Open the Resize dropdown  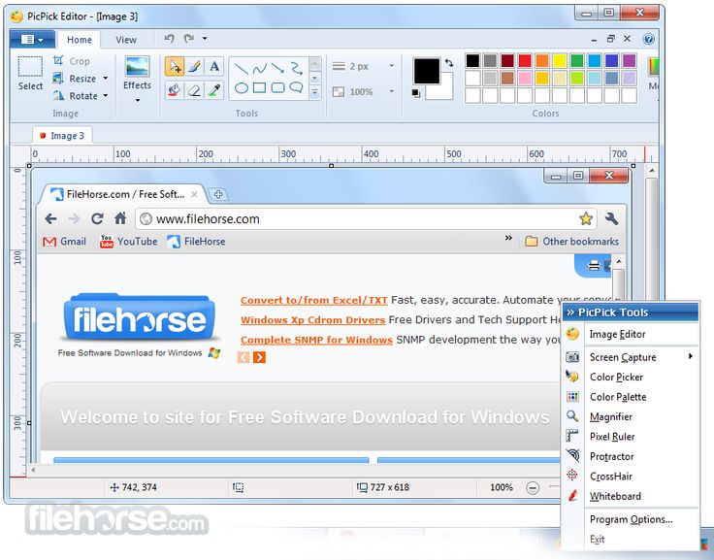tap(105, 79)
